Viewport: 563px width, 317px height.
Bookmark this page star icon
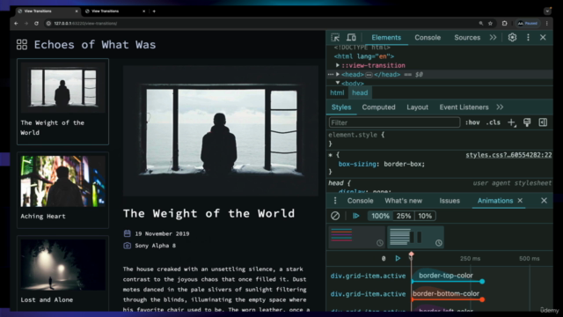pos(490,24)
